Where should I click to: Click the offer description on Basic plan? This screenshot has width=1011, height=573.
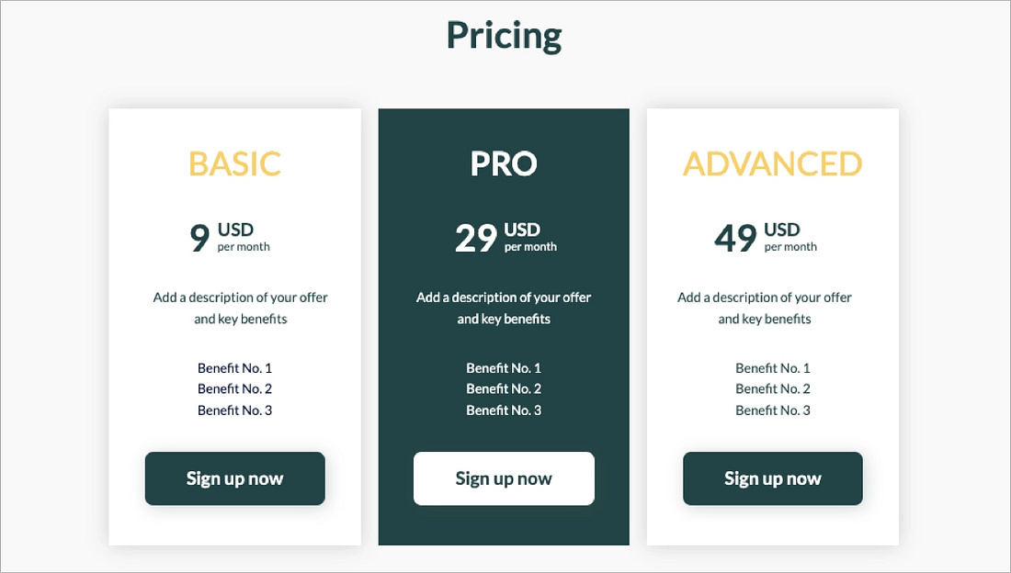click(240, 308)
